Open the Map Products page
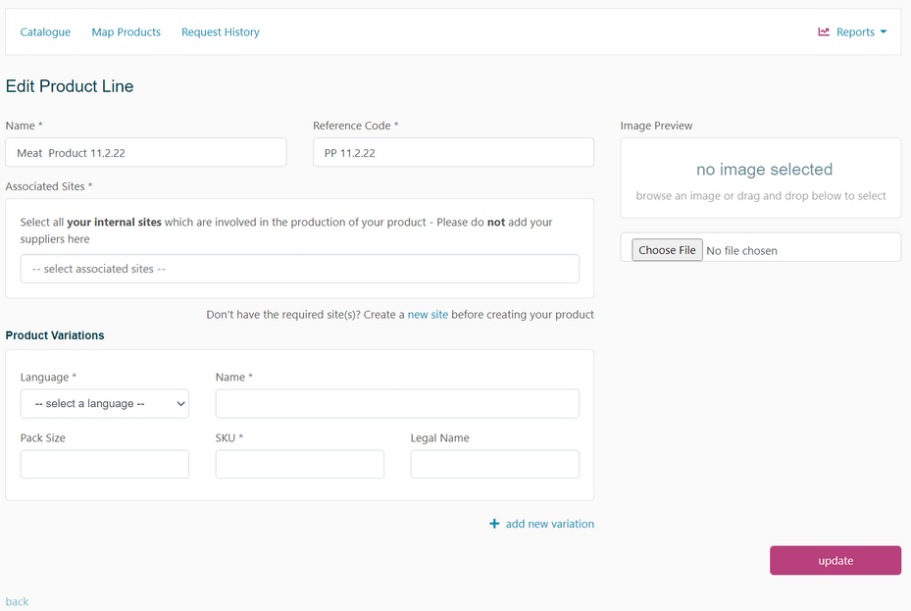This screenshot has height=611, width=911. coord(126,32)
